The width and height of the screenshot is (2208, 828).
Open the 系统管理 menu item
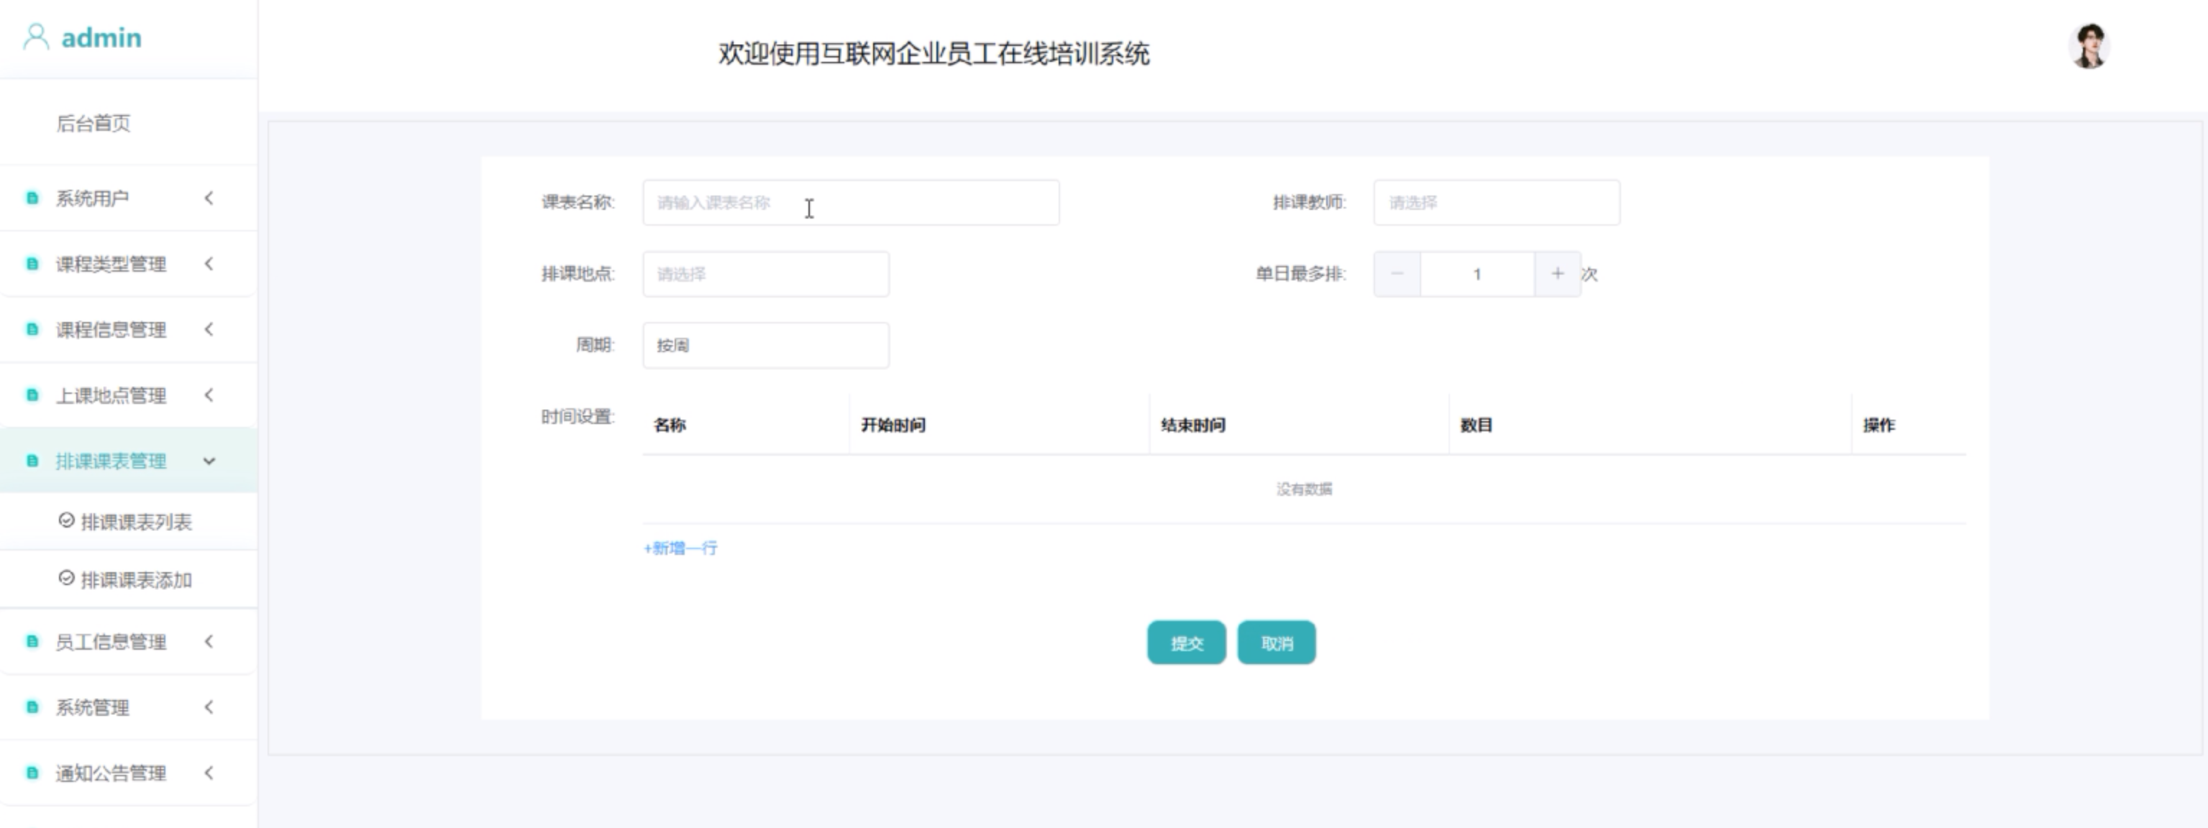point(93,707)
